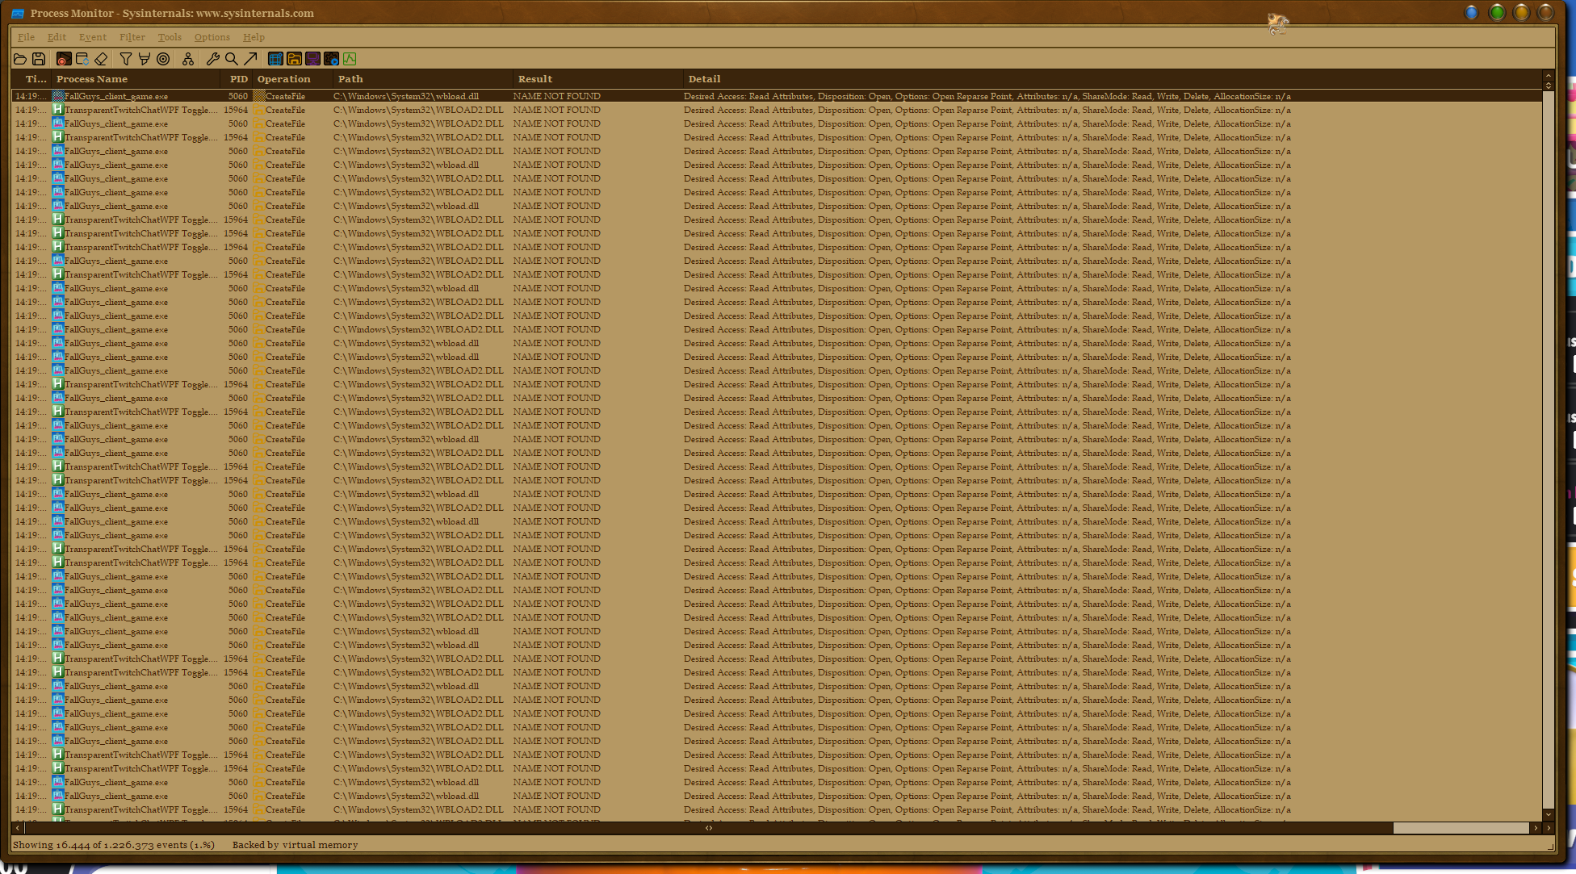Image resolution: width=1576 pixels, height=874 pixels.
Task: Open the Options menu
Action: point(212,37)
